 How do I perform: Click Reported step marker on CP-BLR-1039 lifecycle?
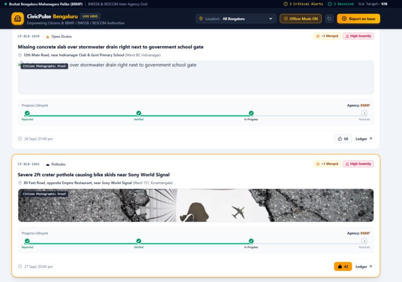click(x=27, y=113)
